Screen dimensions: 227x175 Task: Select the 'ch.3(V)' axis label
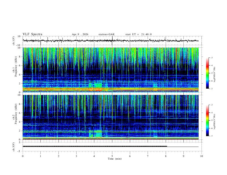(14, 147)
